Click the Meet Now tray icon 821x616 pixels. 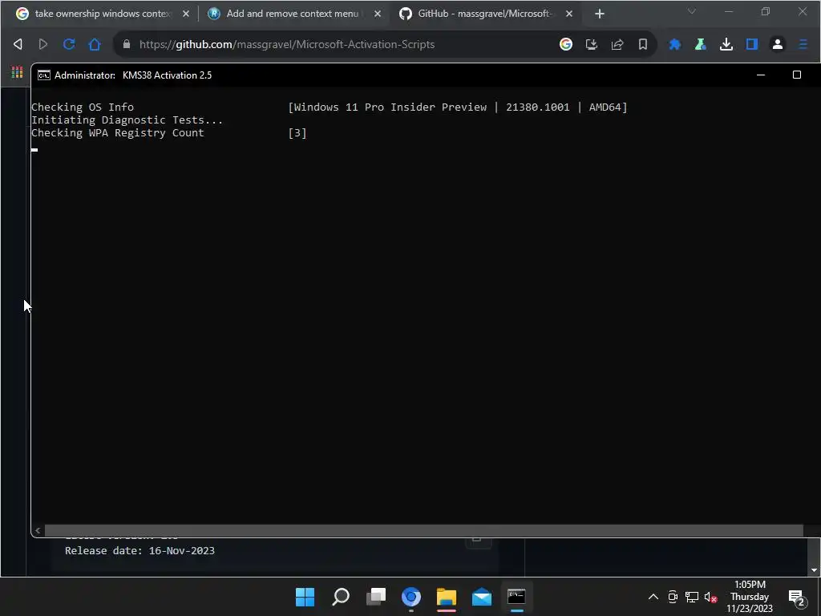coord(673,597)
